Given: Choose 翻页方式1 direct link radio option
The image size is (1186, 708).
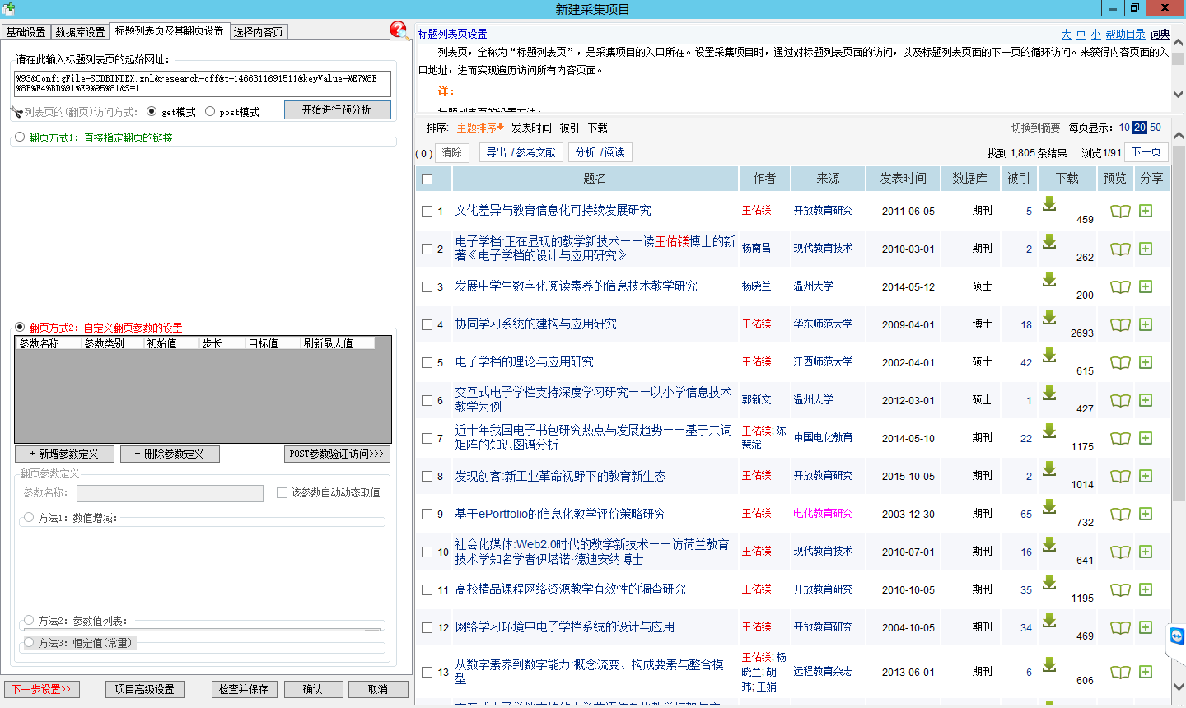Looking at the screenshot, I should [20, 137].
